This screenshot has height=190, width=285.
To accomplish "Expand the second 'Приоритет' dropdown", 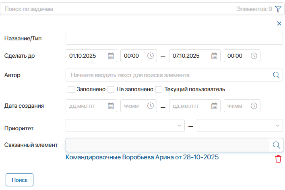I will click(x=240, y=125).
